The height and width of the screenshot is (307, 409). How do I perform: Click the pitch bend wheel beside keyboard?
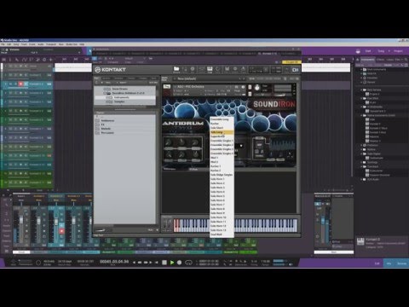(164, 225)
